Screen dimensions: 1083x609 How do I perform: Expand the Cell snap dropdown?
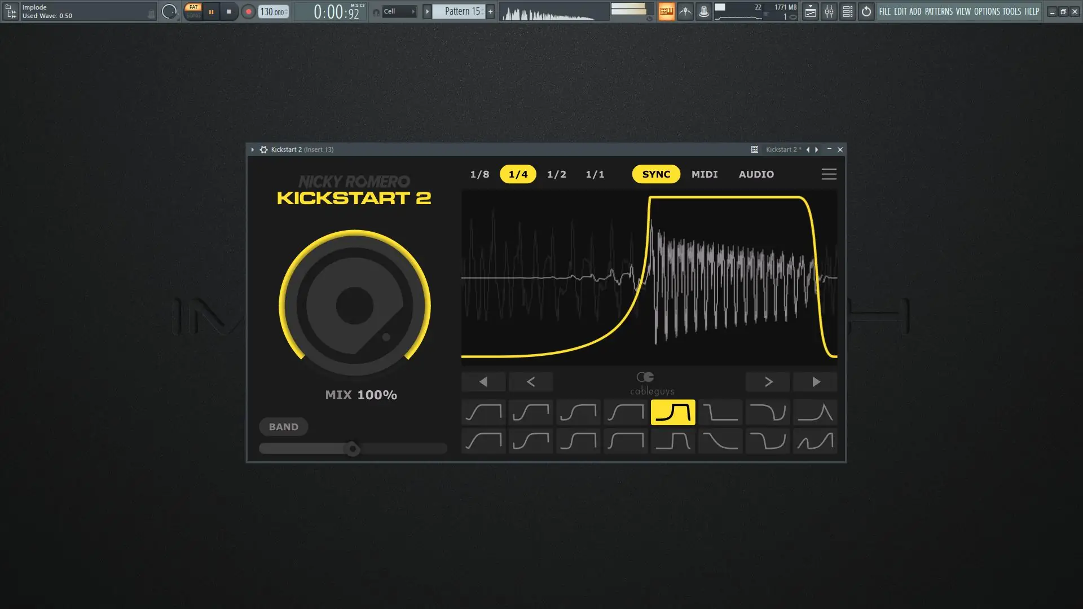[x=399, y=11]
